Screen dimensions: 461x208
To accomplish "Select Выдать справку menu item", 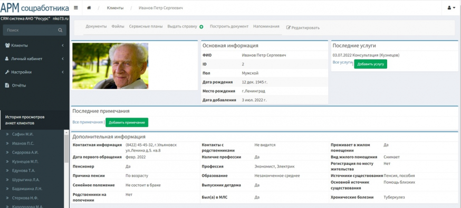I will pyautogui.click(x=183, y=26).
